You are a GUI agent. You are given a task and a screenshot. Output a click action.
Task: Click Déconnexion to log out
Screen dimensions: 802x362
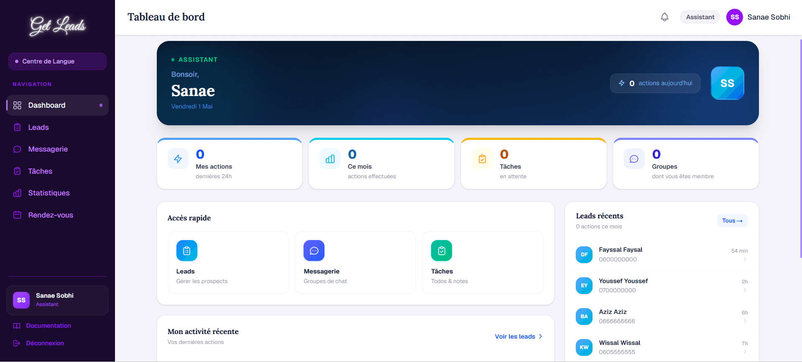pos(38,343)
